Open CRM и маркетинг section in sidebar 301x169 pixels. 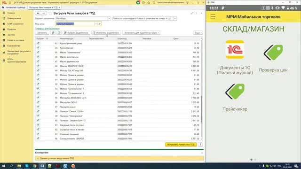coord(16,24)
